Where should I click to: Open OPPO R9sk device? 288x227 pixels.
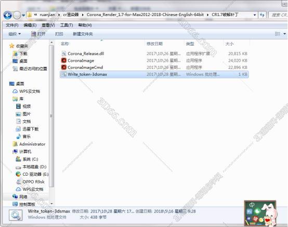click(x=30, y=182)
